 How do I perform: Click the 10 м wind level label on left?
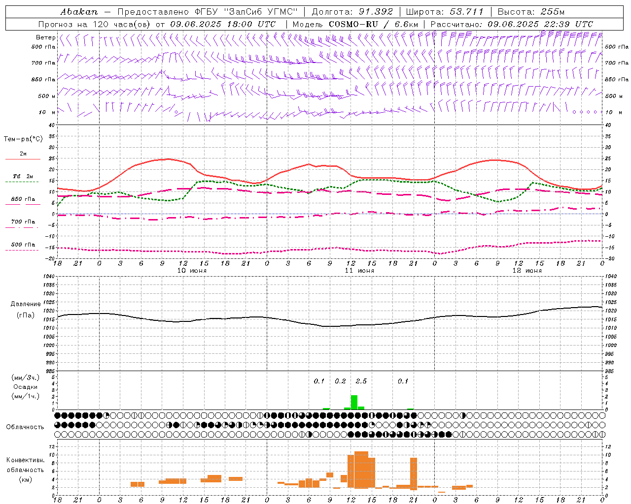(x=47, y=112)
